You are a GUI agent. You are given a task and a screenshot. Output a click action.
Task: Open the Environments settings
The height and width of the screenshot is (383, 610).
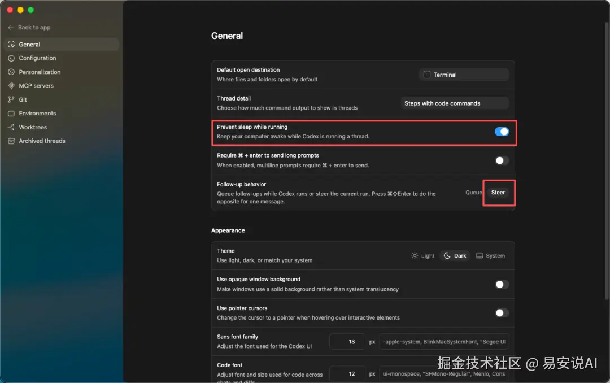(62, 114)
